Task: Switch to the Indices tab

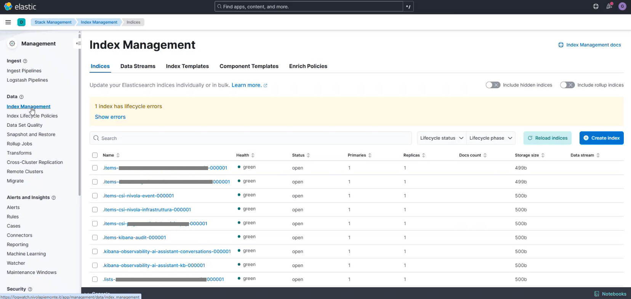Action: tap(100, 66)
